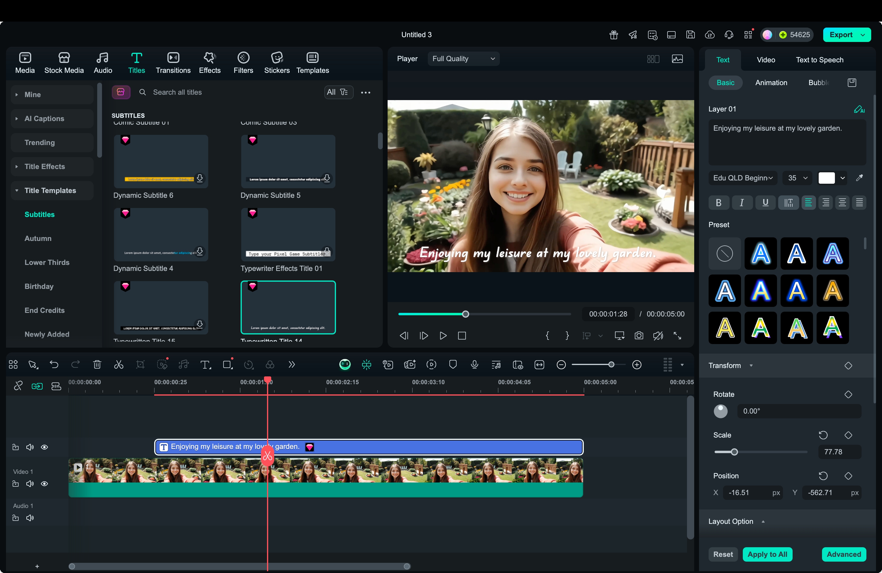The height and width of the screenshot is (573, 882).
Task: Hide the Video 1 track with the eye icon
Action: coord(44,484)
